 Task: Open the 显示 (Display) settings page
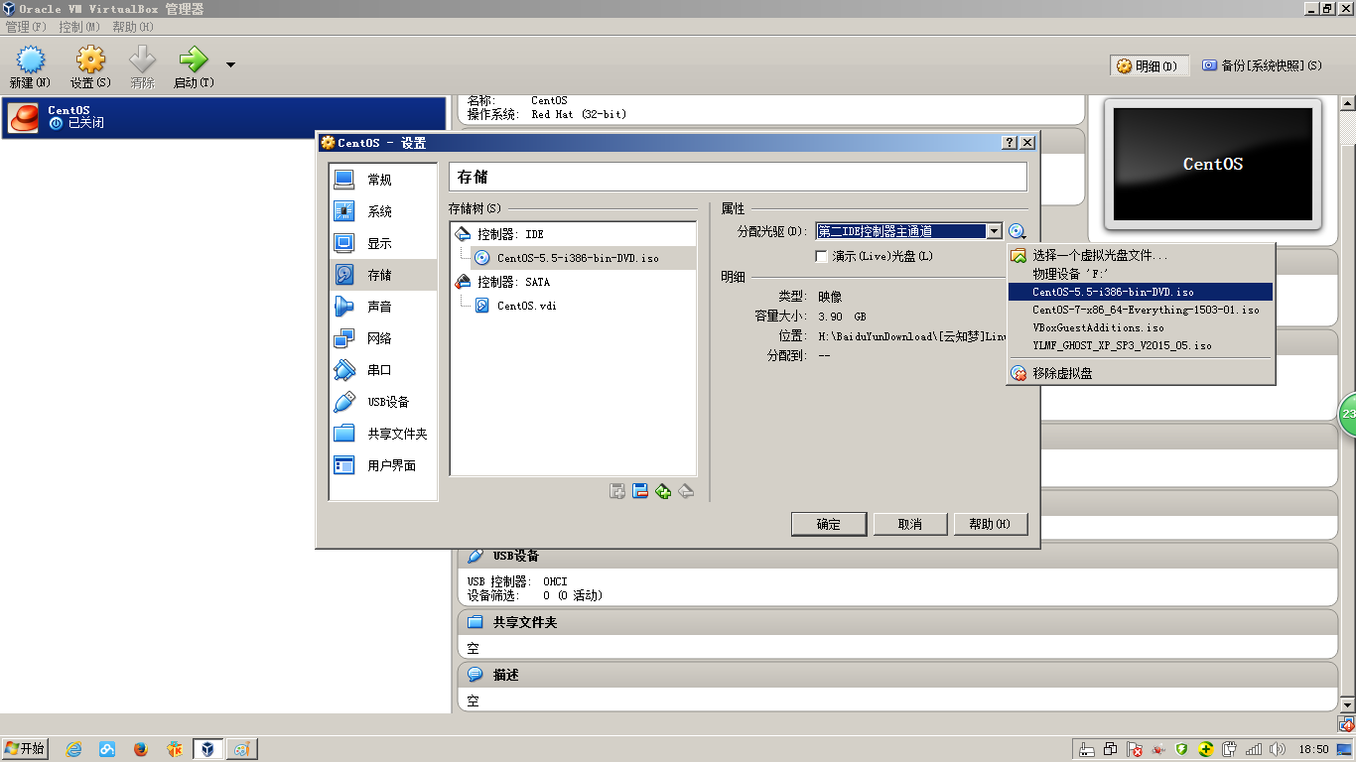pos(383,243)
